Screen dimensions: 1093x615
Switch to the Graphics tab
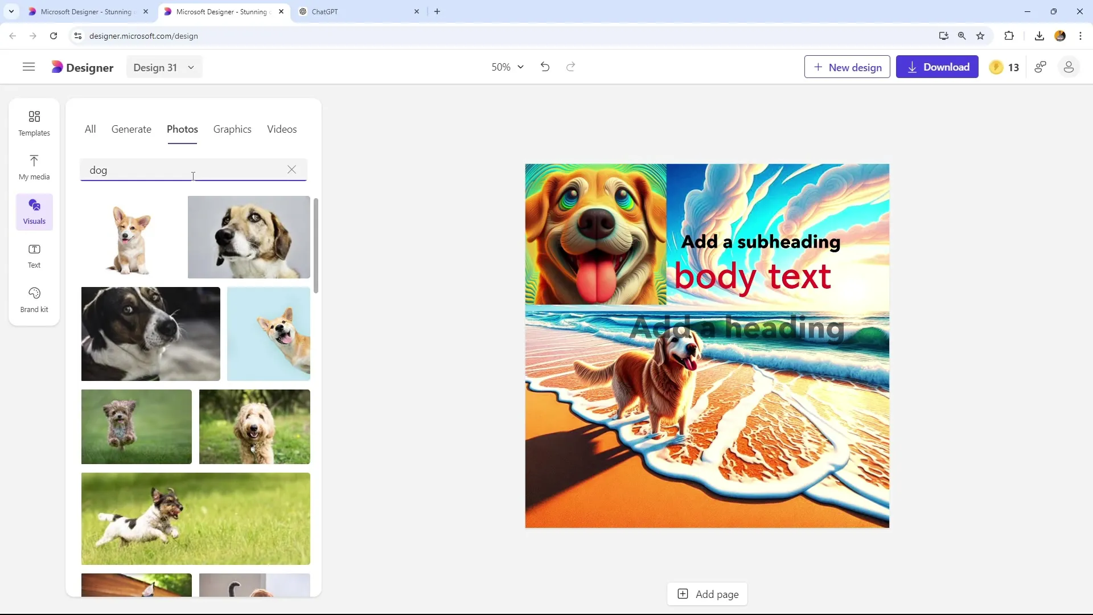[232, 129]
